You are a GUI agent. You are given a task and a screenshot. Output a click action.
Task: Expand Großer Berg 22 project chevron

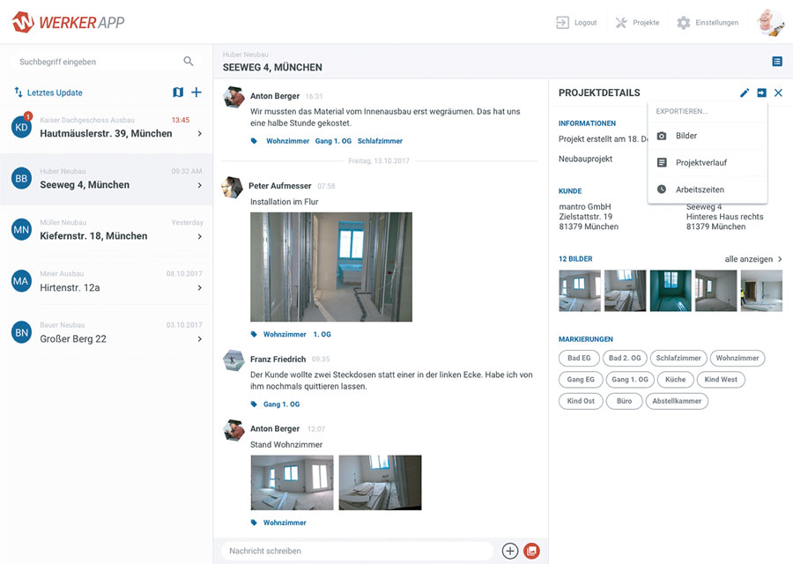pos(200,339)
